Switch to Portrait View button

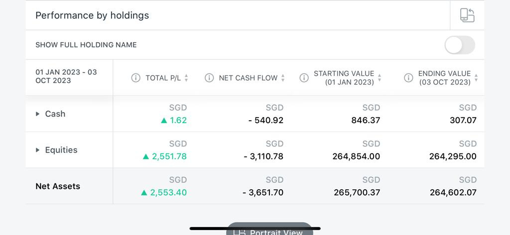pos(269,229)
